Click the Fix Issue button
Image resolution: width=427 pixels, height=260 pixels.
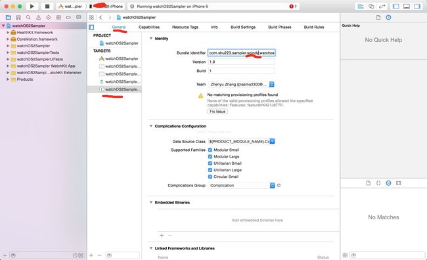(217, 112)
